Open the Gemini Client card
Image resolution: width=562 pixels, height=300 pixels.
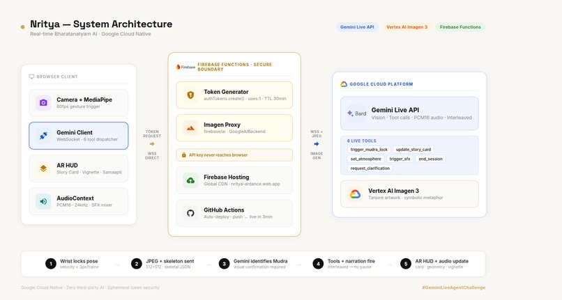79,136
